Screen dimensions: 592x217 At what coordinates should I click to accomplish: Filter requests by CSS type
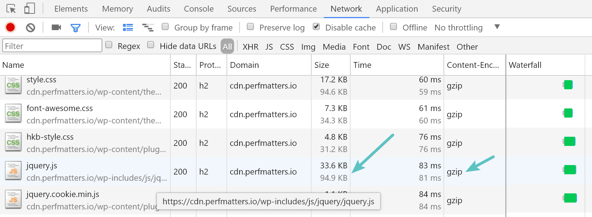(x=287, y=47)
